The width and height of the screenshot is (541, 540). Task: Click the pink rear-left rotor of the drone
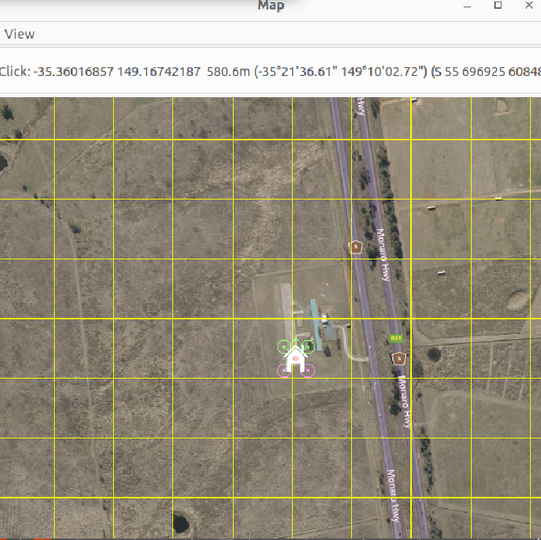tap(283, 370)
